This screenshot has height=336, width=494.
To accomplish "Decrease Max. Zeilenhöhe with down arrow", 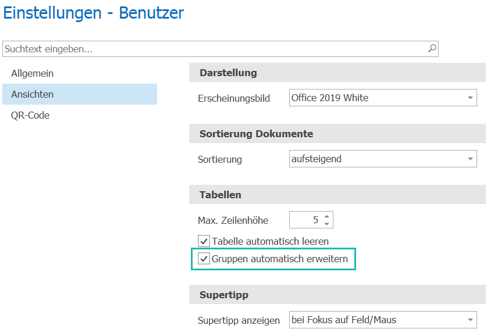I will click(x=326, y=224).
